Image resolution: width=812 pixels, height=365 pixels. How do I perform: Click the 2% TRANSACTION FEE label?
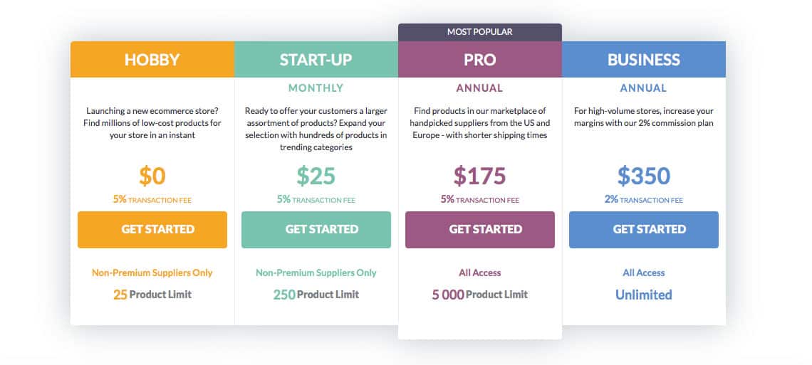(644, 199)
